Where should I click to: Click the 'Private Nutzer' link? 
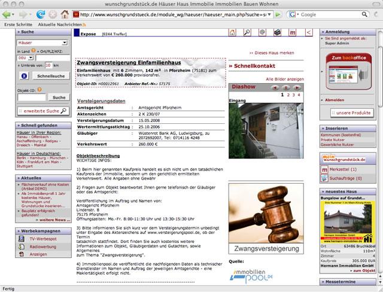click(x=333, y=140)
